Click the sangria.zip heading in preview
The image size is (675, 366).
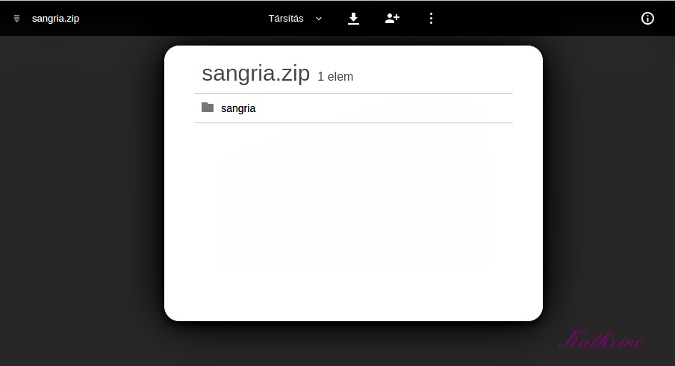(255, 73)
